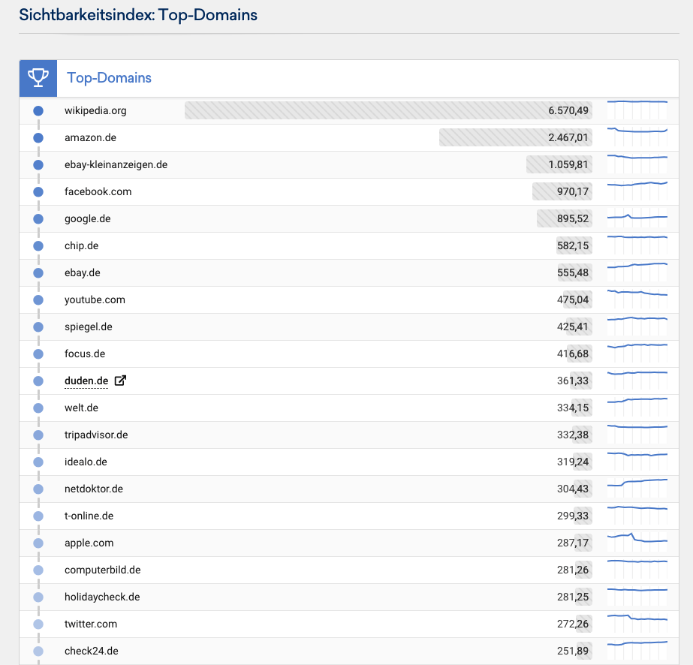Open the wikipedia.org sparkline trend chart
The image size is (693, 665).
click(x=637, y=110)
